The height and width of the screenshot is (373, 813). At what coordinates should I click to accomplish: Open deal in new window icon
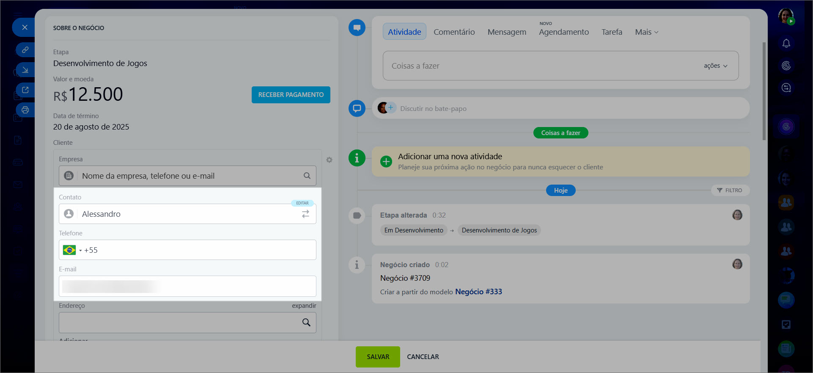click(25, 90)
